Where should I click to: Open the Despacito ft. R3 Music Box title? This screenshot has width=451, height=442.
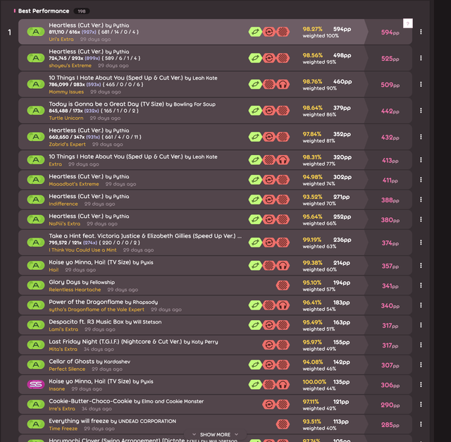click(x=105, y=322)
